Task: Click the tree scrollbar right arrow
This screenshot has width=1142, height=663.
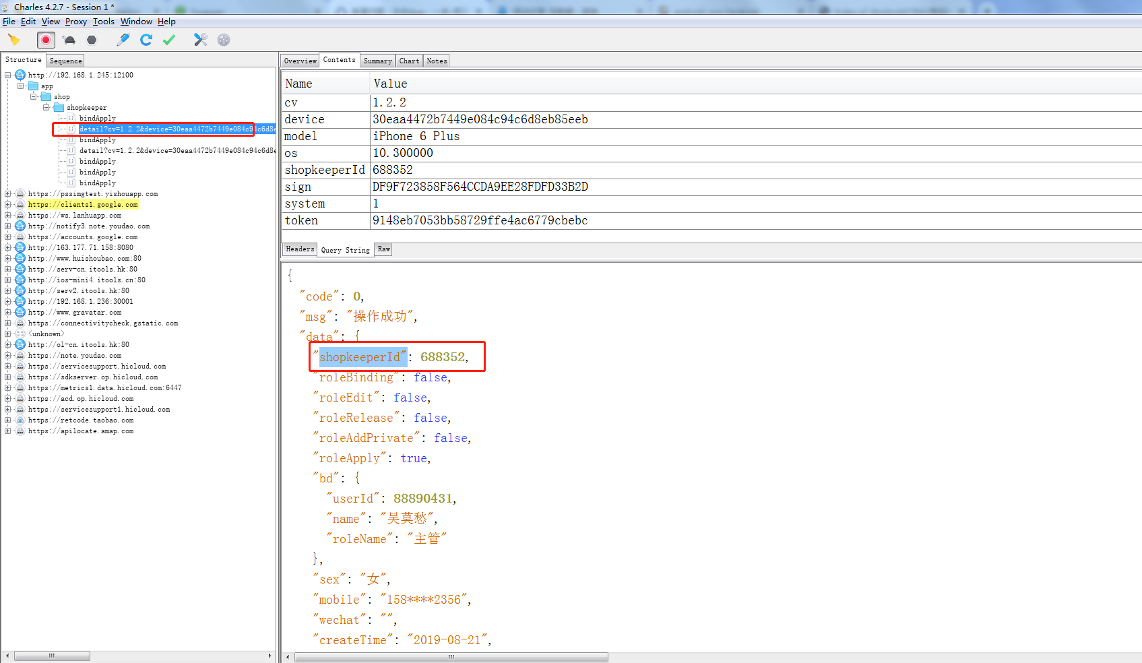Action: coord(269,656)
